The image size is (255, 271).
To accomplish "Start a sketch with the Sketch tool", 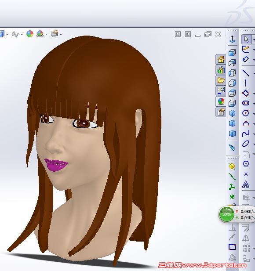I will coord(246,49).
